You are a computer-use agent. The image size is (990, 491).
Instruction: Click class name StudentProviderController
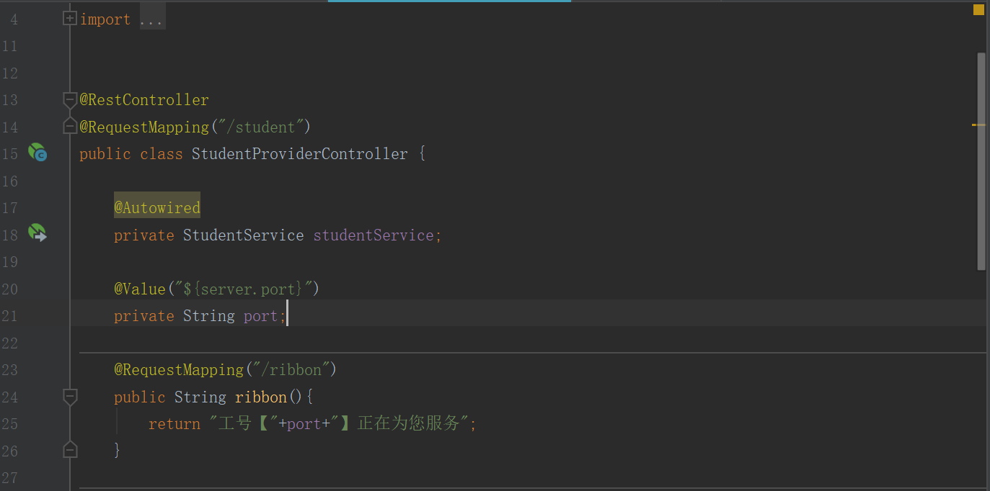[x=300, y=154]
